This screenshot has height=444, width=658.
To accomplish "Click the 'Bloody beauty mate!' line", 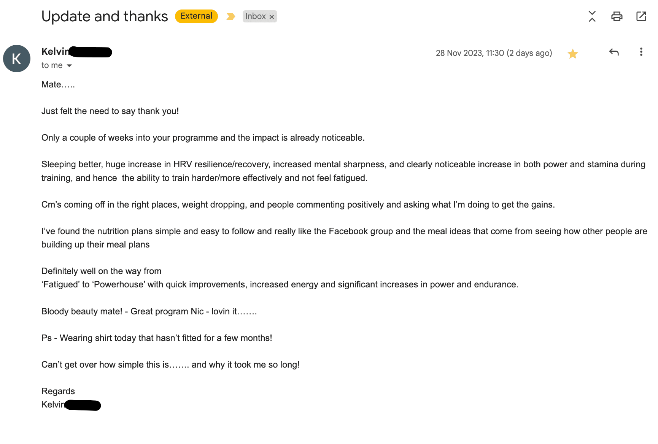I will (x=149, y=311).
